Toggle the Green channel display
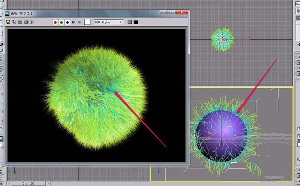Image resolution: width=300 pixels, height=186 pixels. pos(61,22)
